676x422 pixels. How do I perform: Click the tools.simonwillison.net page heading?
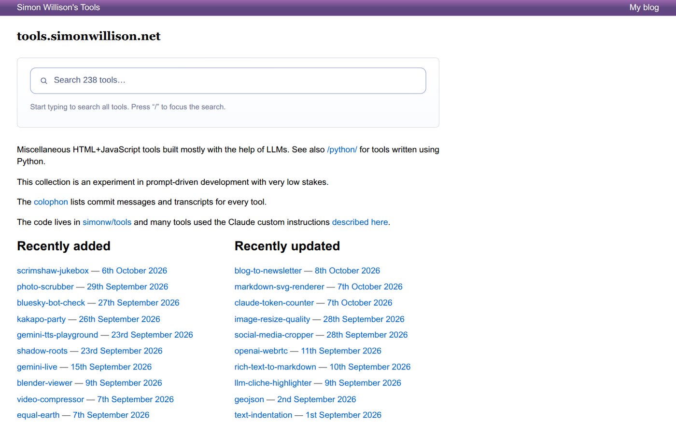click(x=89, y=36)
